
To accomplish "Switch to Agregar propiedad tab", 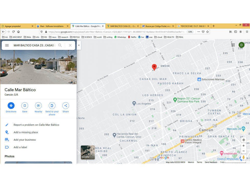I will [18, 26].
